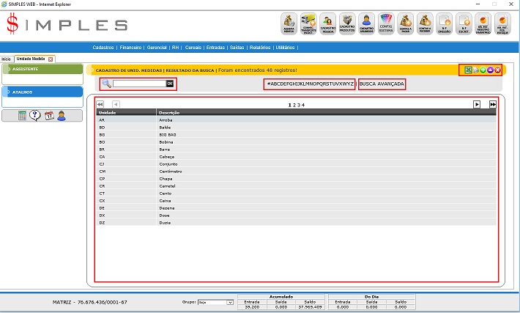520x313 pixels.
Task: Click the Contas a Pagar icon
Action: [406, 24]
